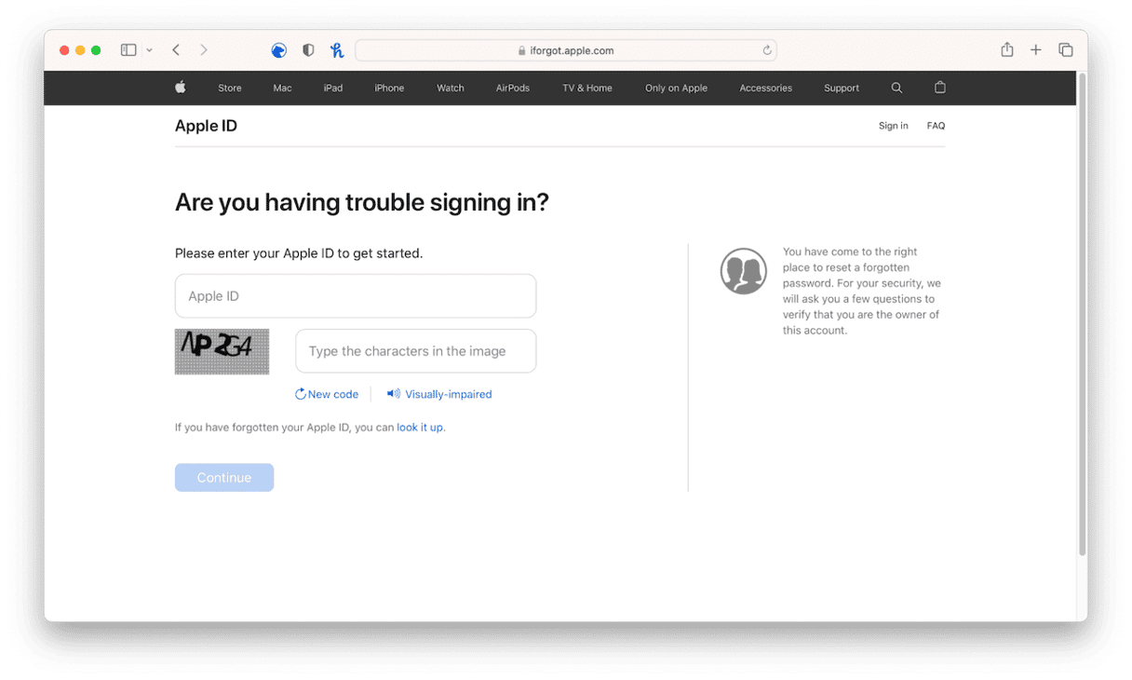The height and width of the screenshot is (680, 1132).
Task: Click the 'Please enter your Apple ID' instruction text
Action: click(x=299, y=253)
